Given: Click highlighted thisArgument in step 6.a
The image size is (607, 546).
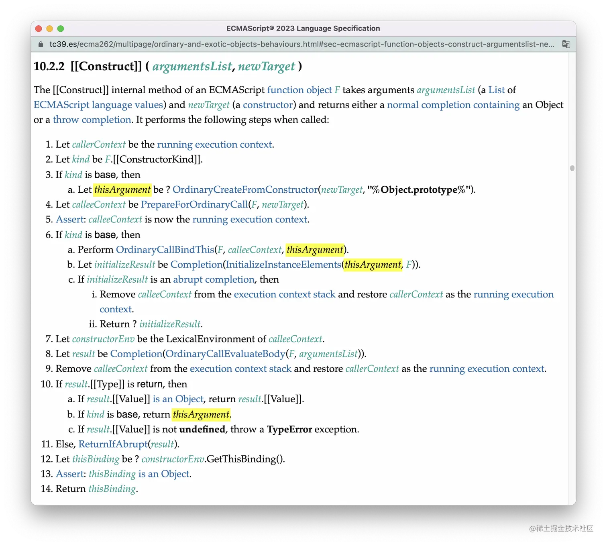Looking at the screenshot, I should 315,250.
